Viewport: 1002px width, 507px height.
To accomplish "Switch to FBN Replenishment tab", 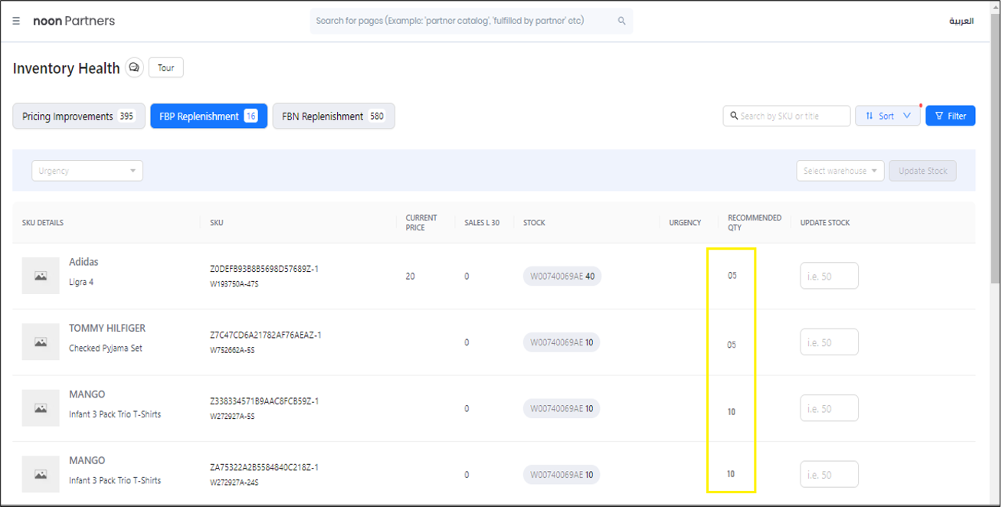I will [333, 116].
